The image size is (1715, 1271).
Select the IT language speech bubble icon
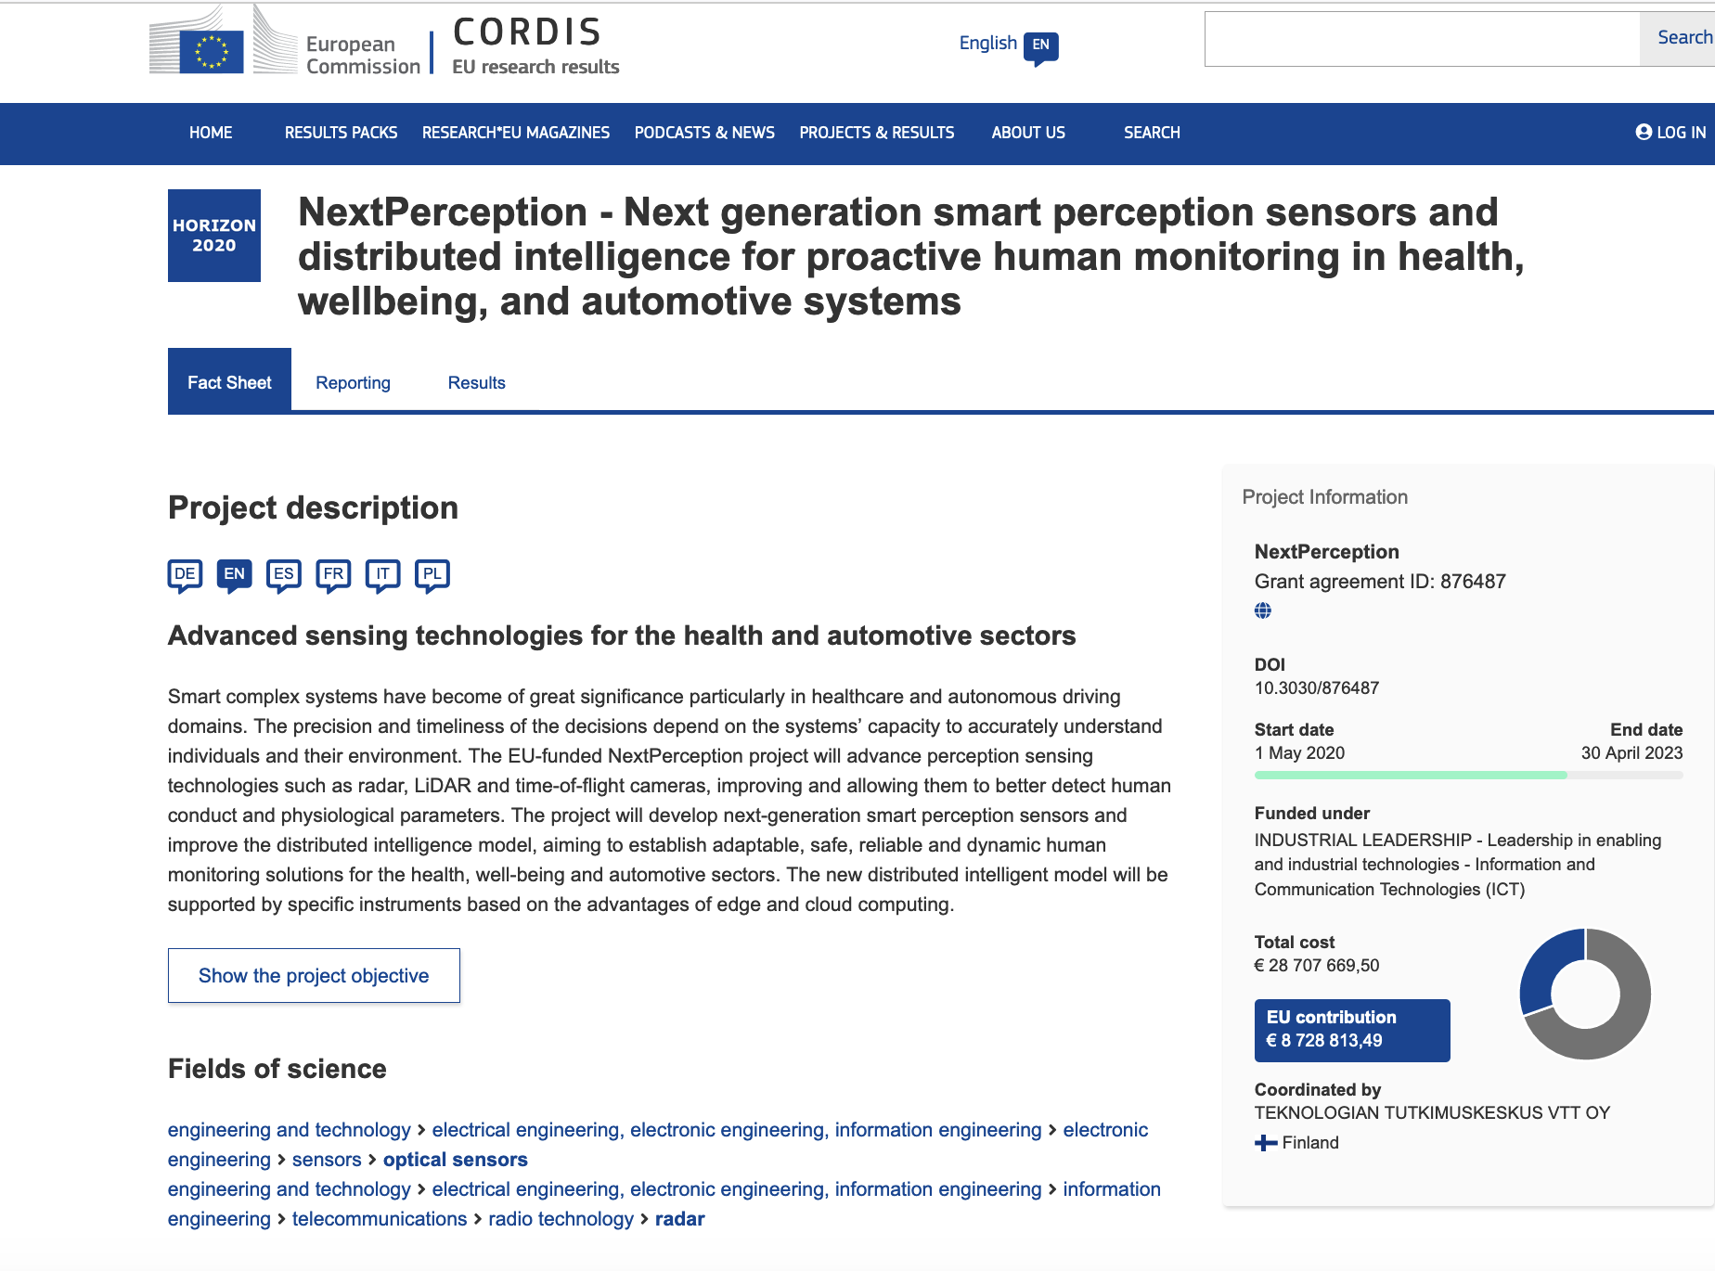coord(382,574)
